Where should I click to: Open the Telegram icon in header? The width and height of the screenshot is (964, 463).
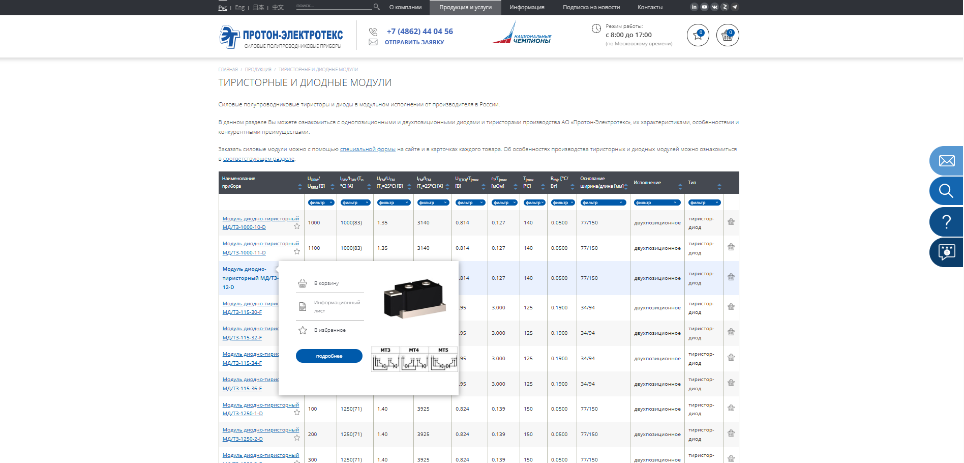[735, 7]
